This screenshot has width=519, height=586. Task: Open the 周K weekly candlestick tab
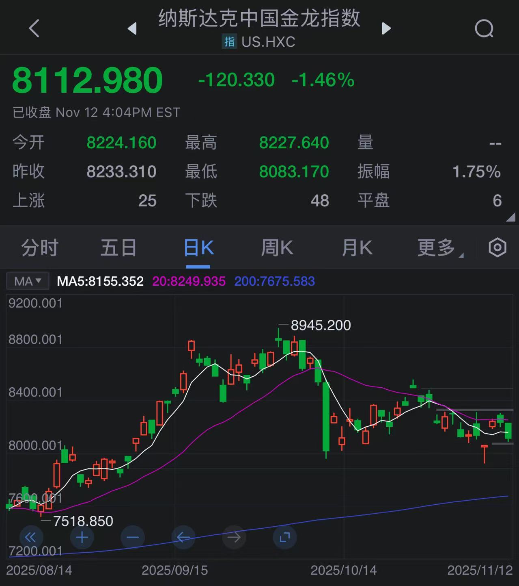tap(277, 247)
